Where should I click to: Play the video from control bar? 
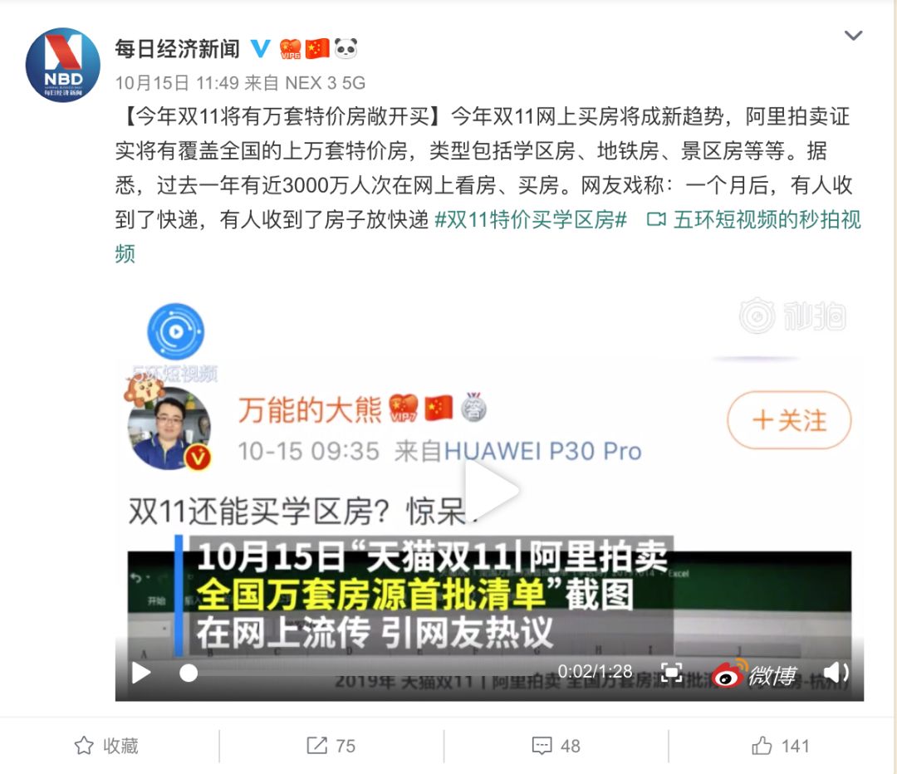pyautogui.click(x=140, y=673)
